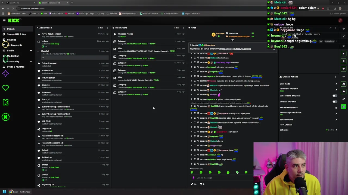Click the focus frame icon in right rail
Image resolution: width=348 pixels, height=195 pixels.
click(x=344, y=46)
